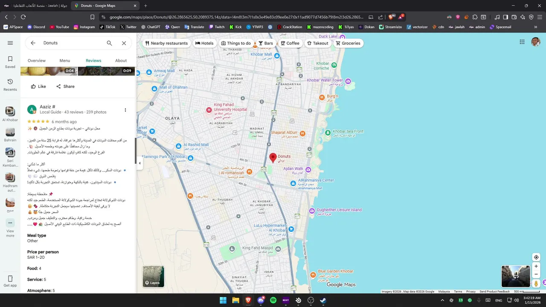
Task: Open Spotify from the taskbar
Action: coord(273,300)
